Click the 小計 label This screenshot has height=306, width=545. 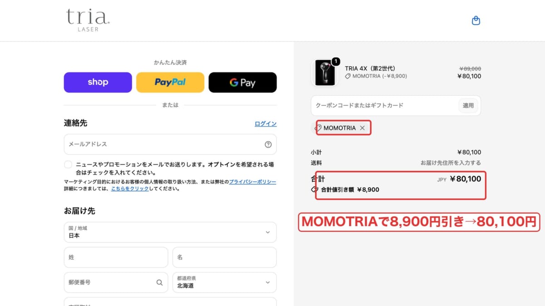click(316, 152)
